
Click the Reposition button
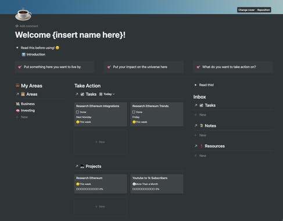pos(263,10)
